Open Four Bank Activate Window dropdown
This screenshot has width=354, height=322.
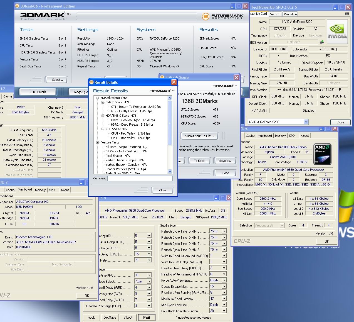point(224,311)
